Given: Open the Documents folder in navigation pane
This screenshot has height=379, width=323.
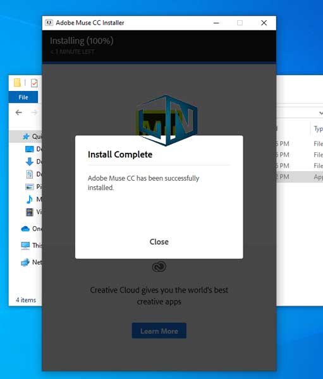Looking at the screenshot, I should 33,174.
